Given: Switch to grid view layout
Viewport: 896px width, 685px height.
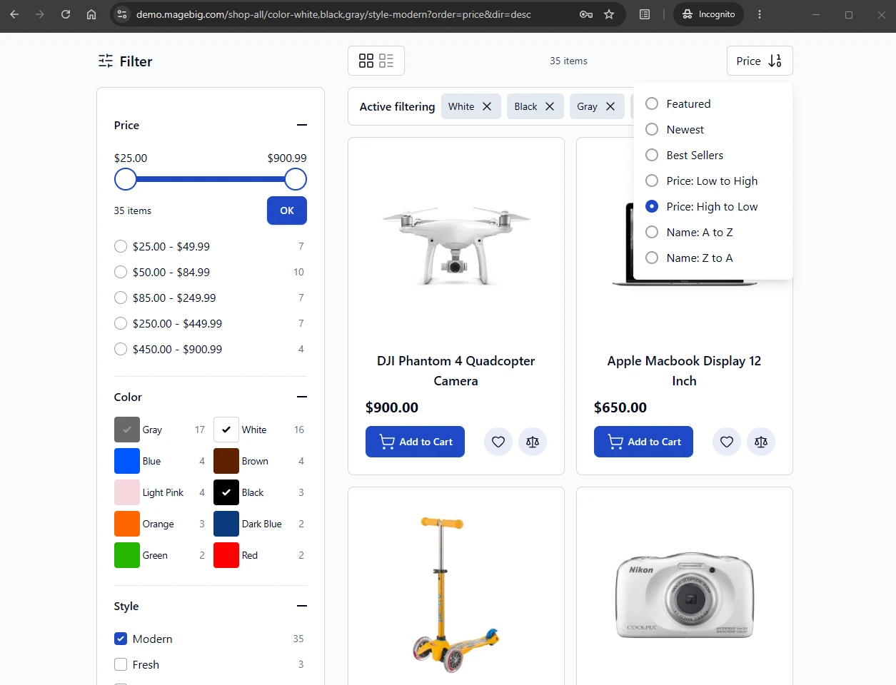Looking at the screenshot, I should click(366, 61).
